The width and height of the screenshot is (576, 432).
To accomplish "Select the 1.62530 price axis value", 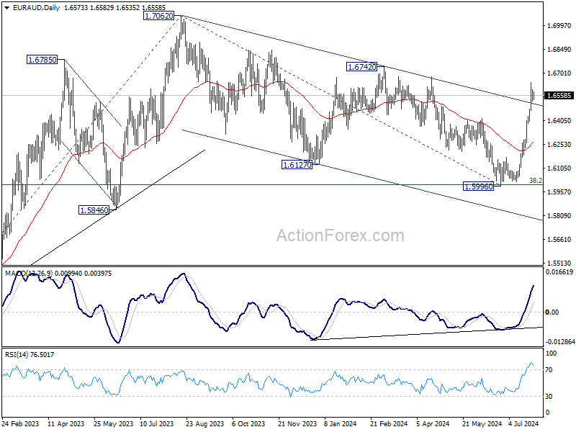I will pos(559,145).
